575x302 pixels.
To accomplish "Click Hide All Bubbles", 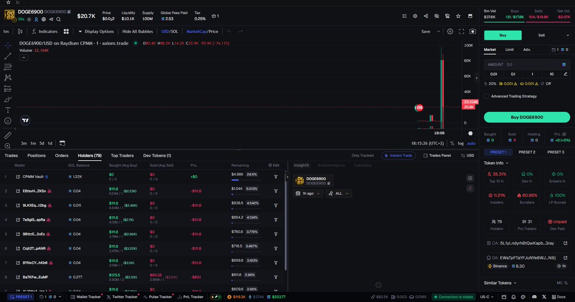I will [x=138, y=32].
